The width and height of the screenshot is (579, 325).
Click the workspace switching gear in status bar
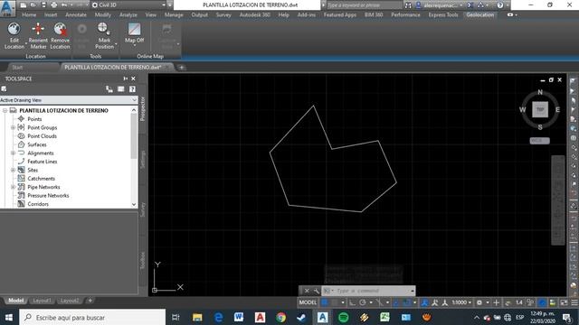(x=479, y=302)
